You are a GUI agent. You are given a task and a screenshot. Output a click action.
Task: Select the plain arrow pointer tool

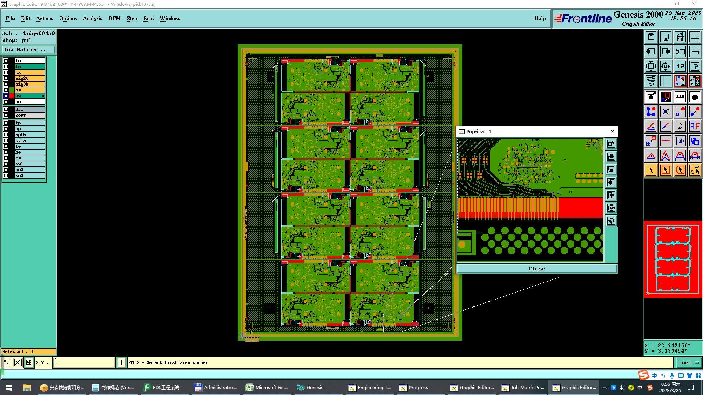tap(651, 170)
